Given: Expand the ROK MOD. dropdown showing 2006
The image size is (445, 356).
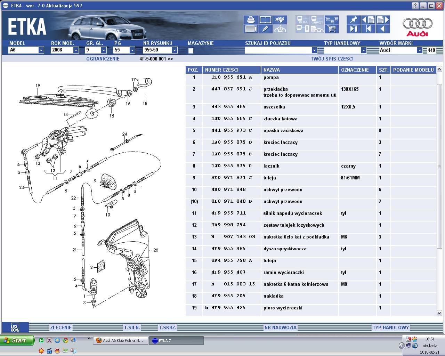Looking at the screenshot, I should click(76, 50).
